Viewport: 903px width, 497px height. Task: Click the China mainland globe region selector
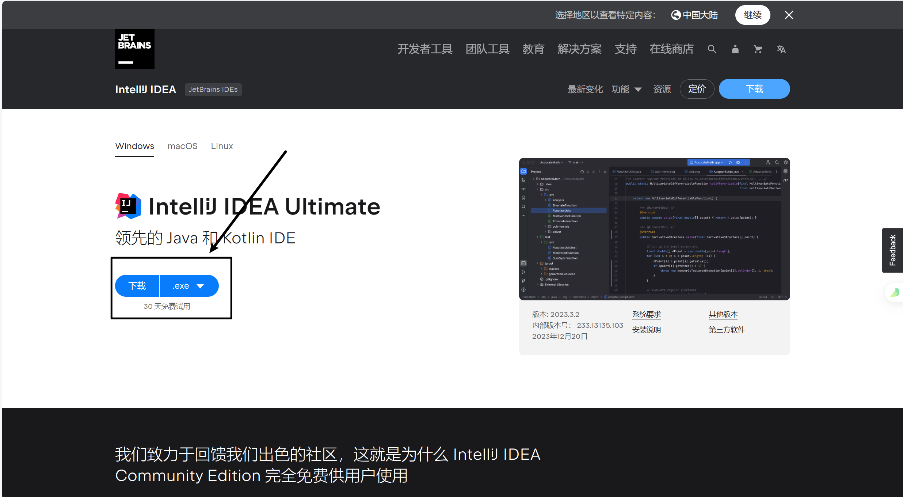694,15
